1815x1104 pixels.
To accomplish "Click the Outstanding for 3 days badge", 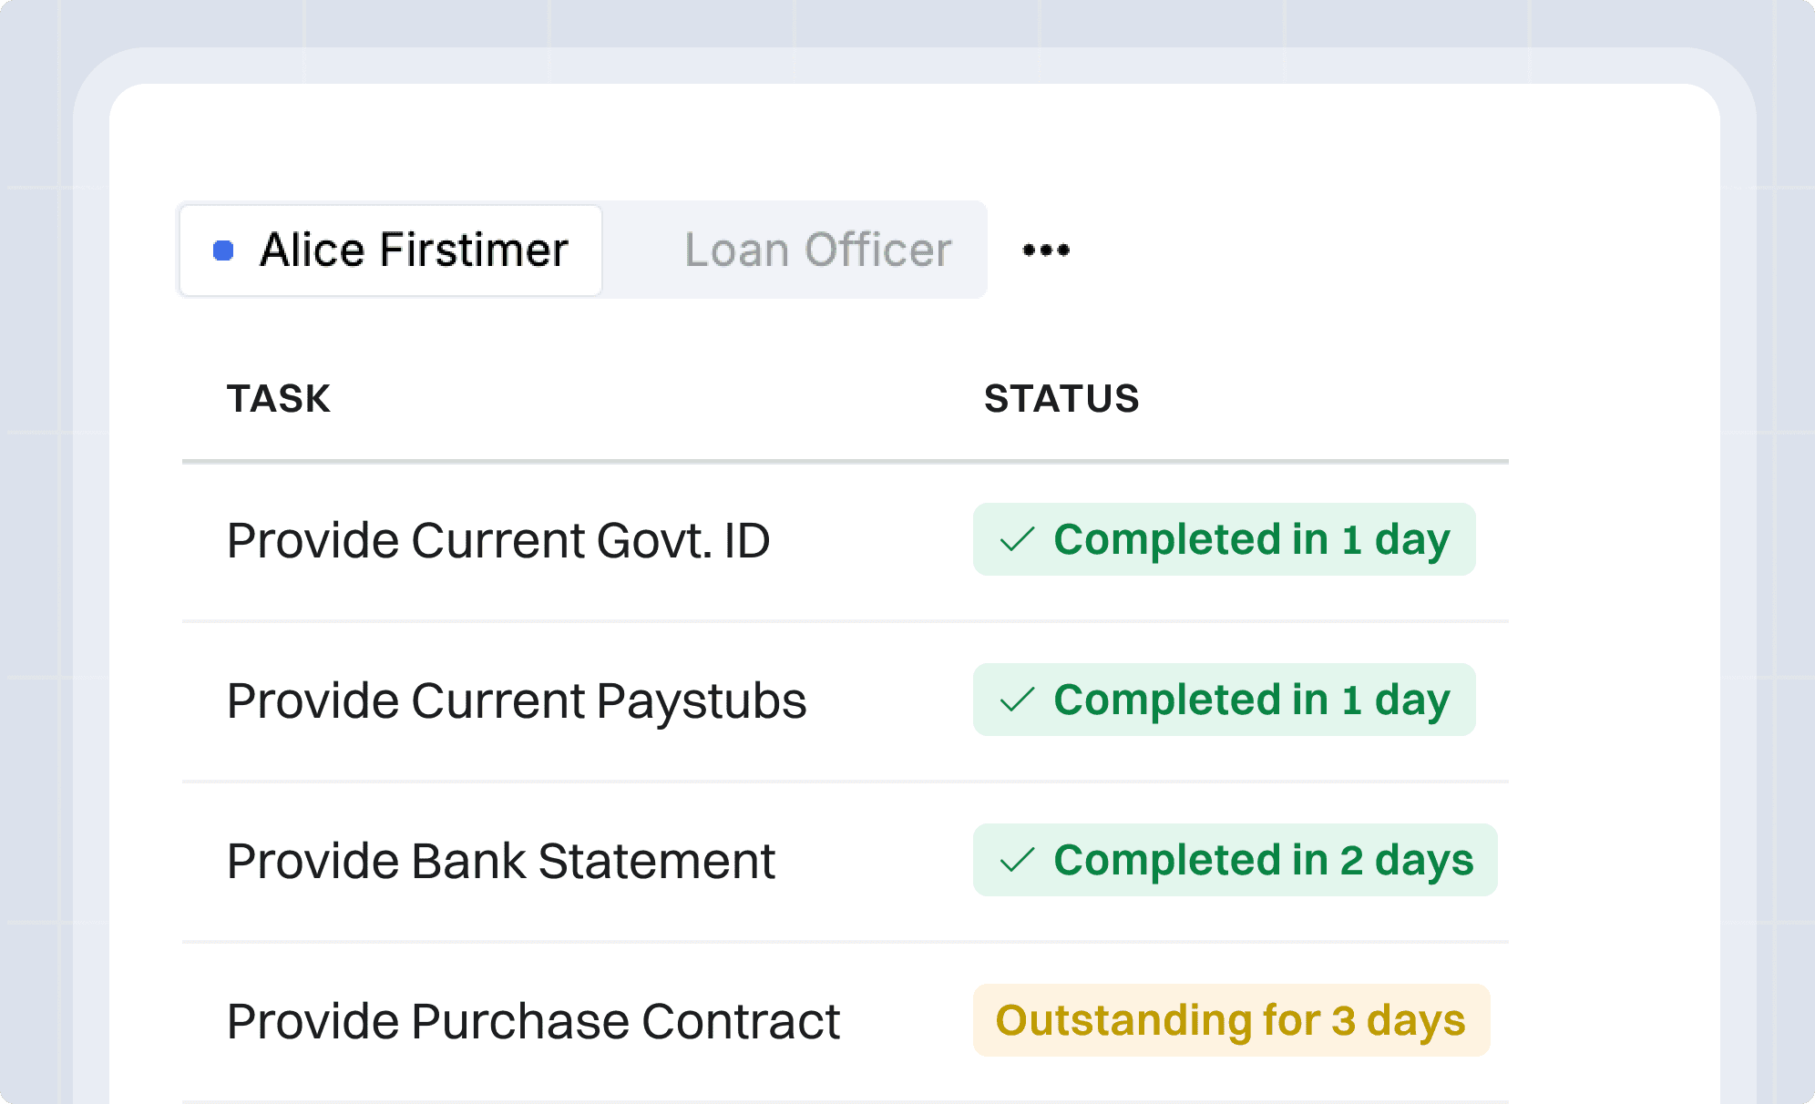I will point(1231,1020).
